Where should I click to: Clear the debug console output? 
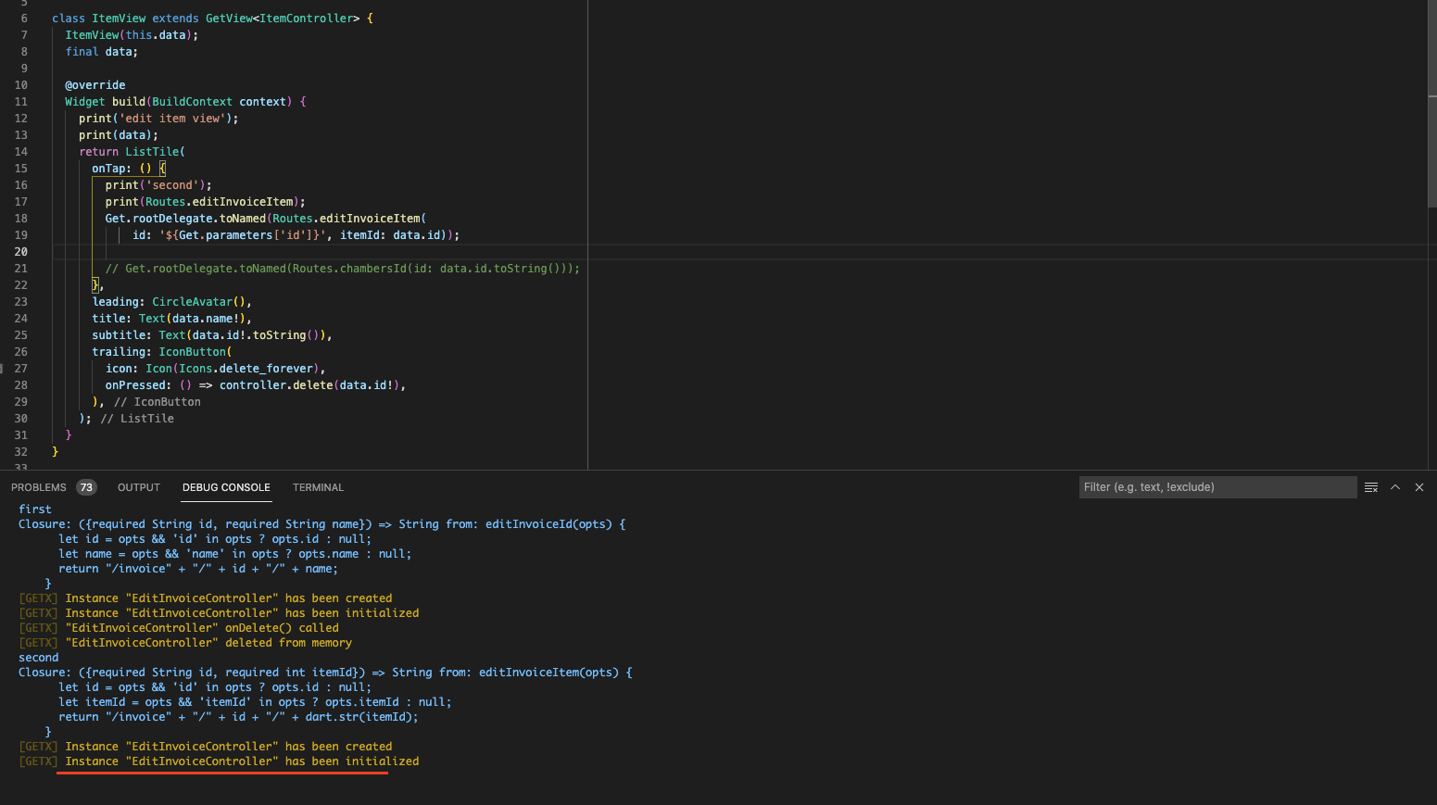tap(1371, 486)
